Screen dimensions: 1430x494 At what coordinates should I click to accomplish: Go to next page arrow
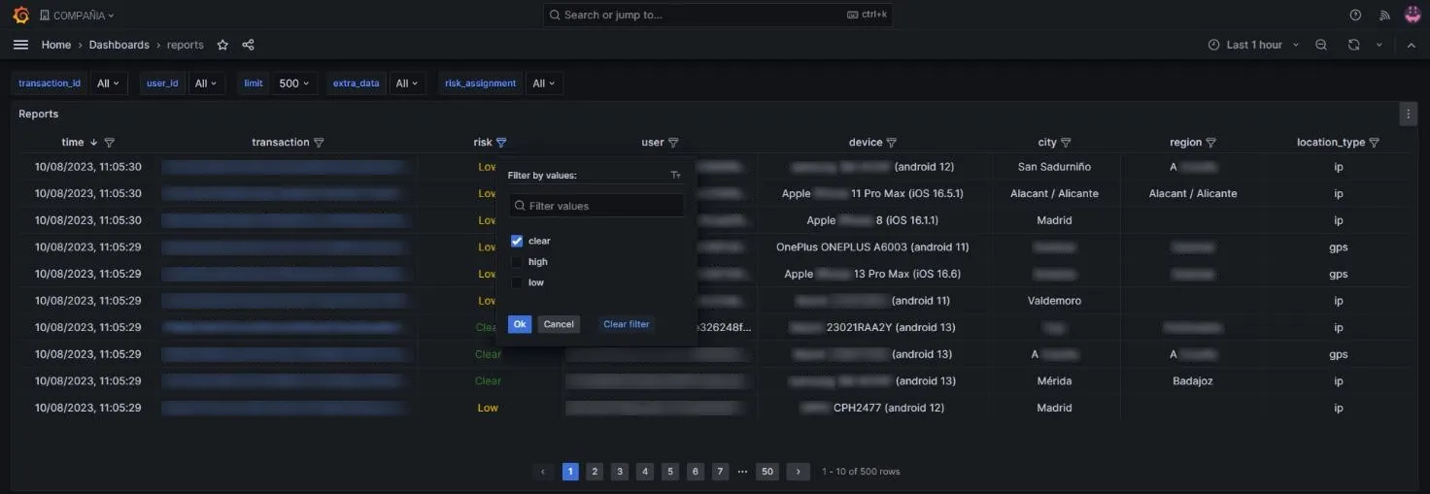[x=798, y=472]
